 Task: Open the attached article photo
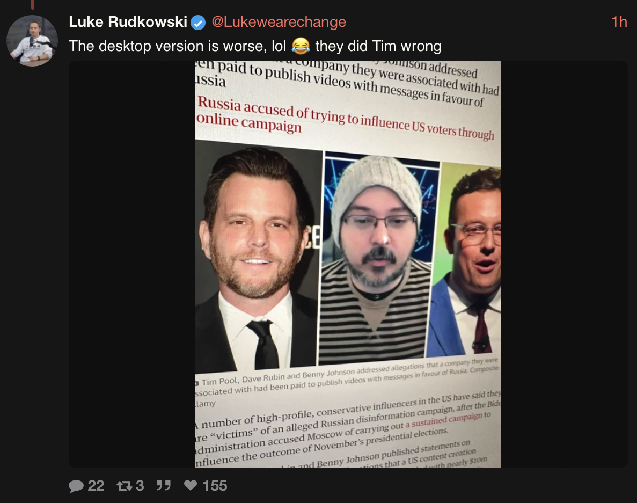[x=348, y=264]
